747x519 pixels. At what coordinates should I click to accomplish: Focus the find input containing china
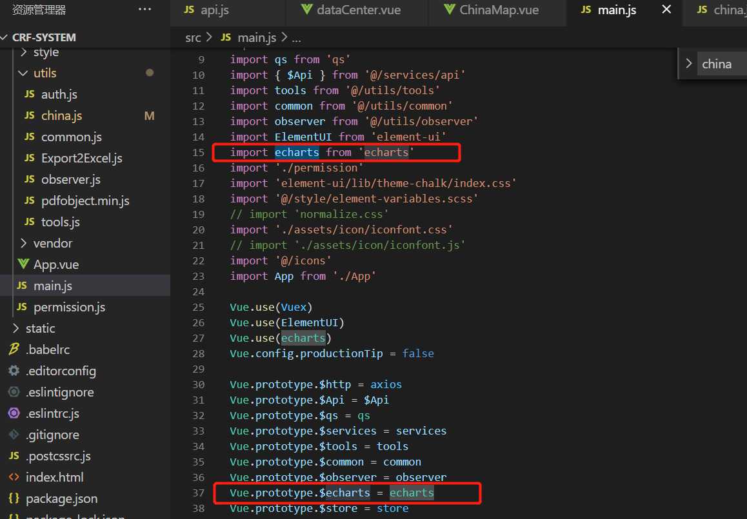(722, 64)
